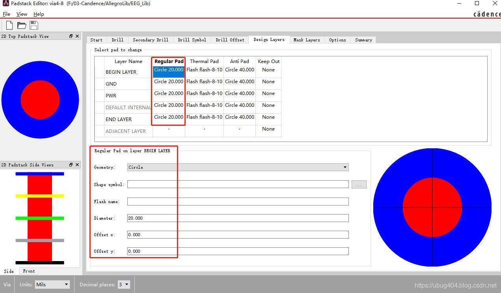Switch to the Mask Layers tab
The width and height of the screenshot is (501, 293).
(307, 40)
